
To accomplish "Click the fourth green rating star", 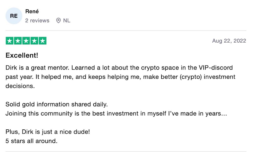I will pos(34,41).
